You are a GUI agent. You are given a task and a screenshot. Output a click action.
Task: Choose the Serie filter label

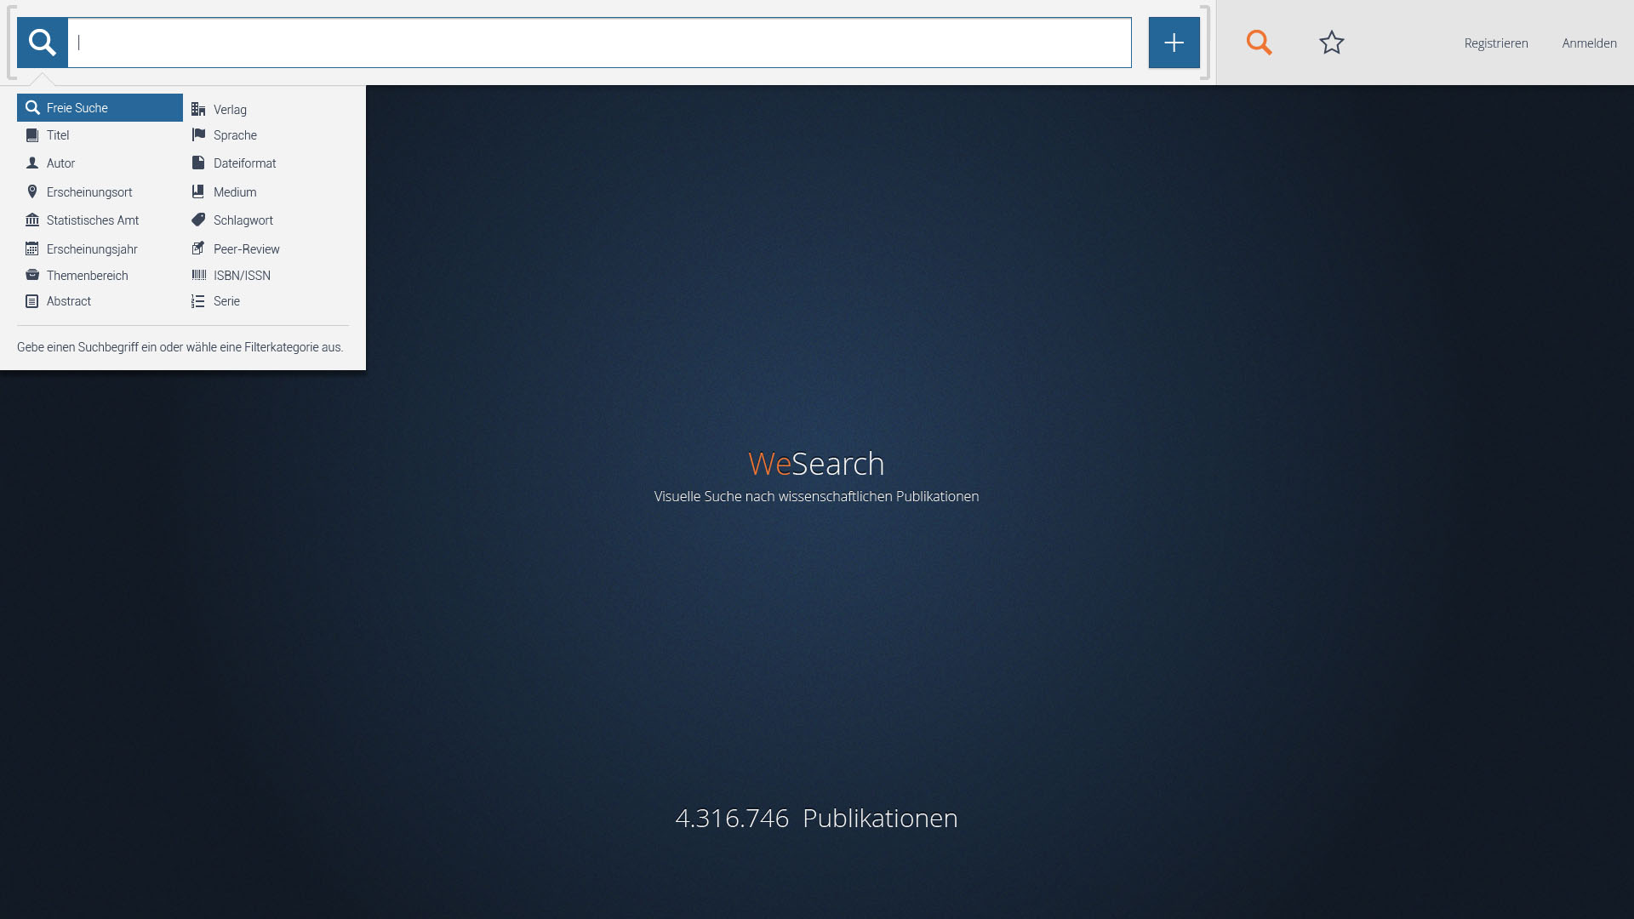[226, 301]
